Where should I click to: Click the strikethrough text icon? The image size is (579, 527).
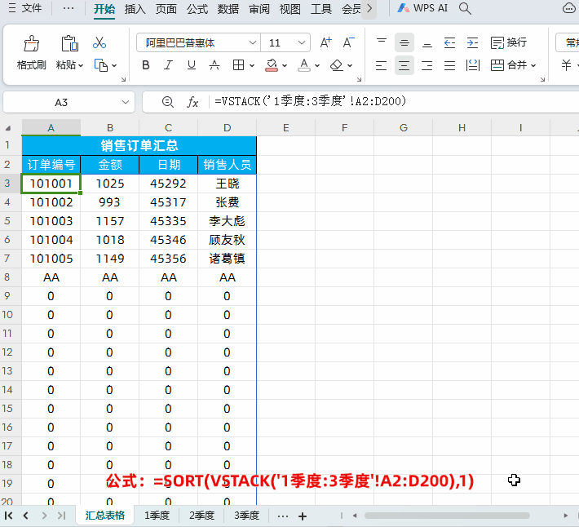214,65
